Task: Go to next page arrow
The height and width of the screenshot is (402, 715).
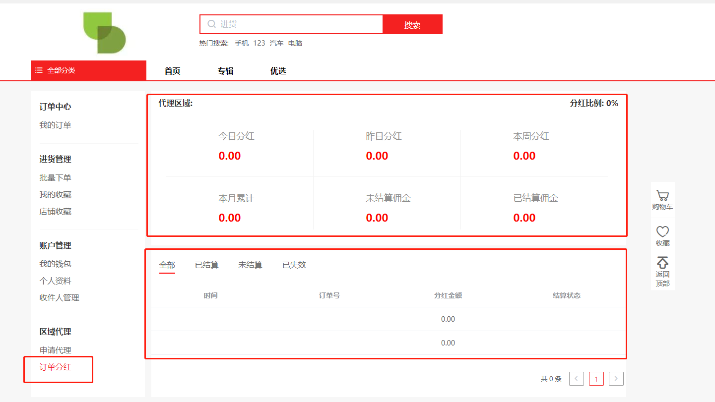Action: (x=616, y=379)
